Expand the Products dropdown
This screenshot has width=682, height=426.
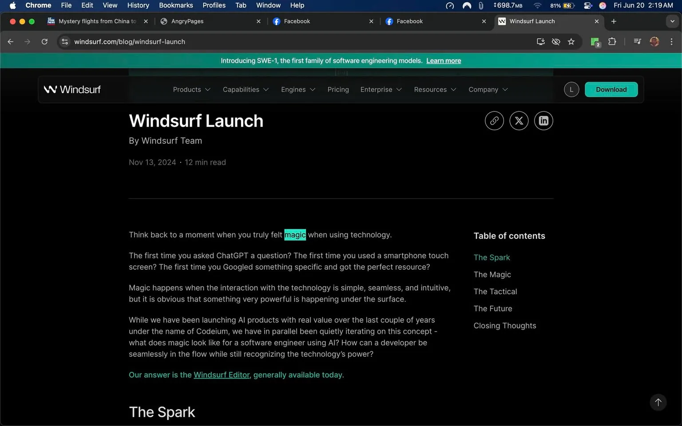coord(191,89)
